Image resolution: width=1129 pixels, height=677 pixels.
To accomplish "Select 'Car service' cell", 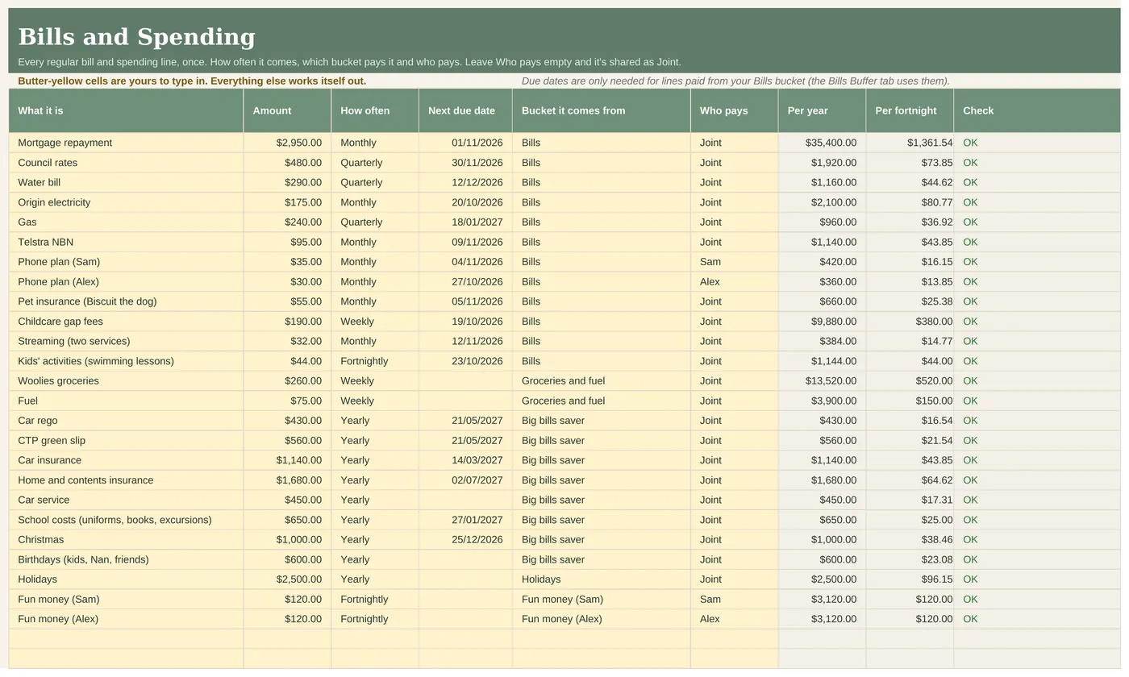I will pos(126,500).
